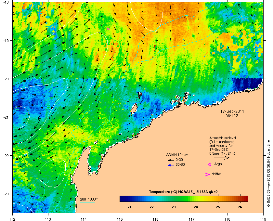Click the Temperature NOAA15_L3U colorbar title

point(183,192)
